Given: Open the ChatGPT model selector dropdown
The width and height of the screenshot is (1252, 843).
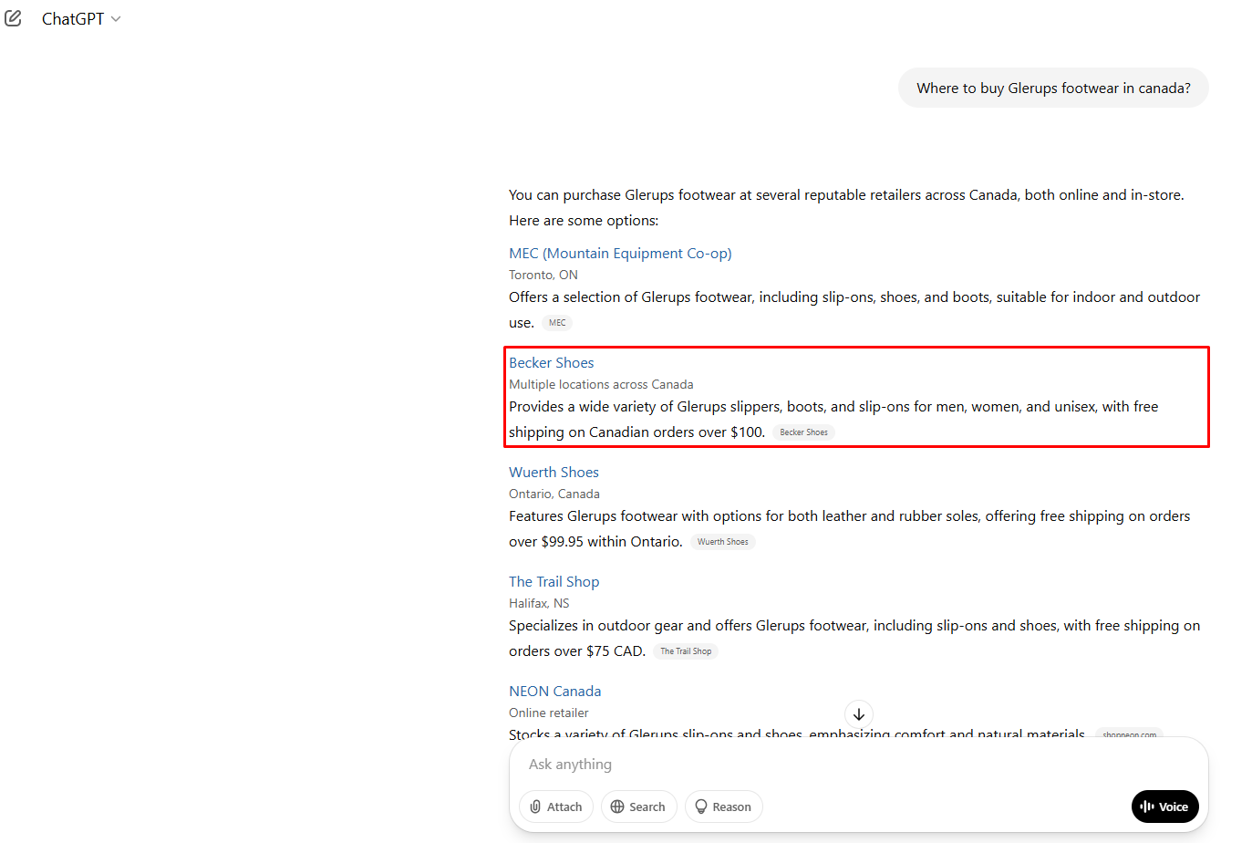Looking at the screenshot, I should [81, 19].
